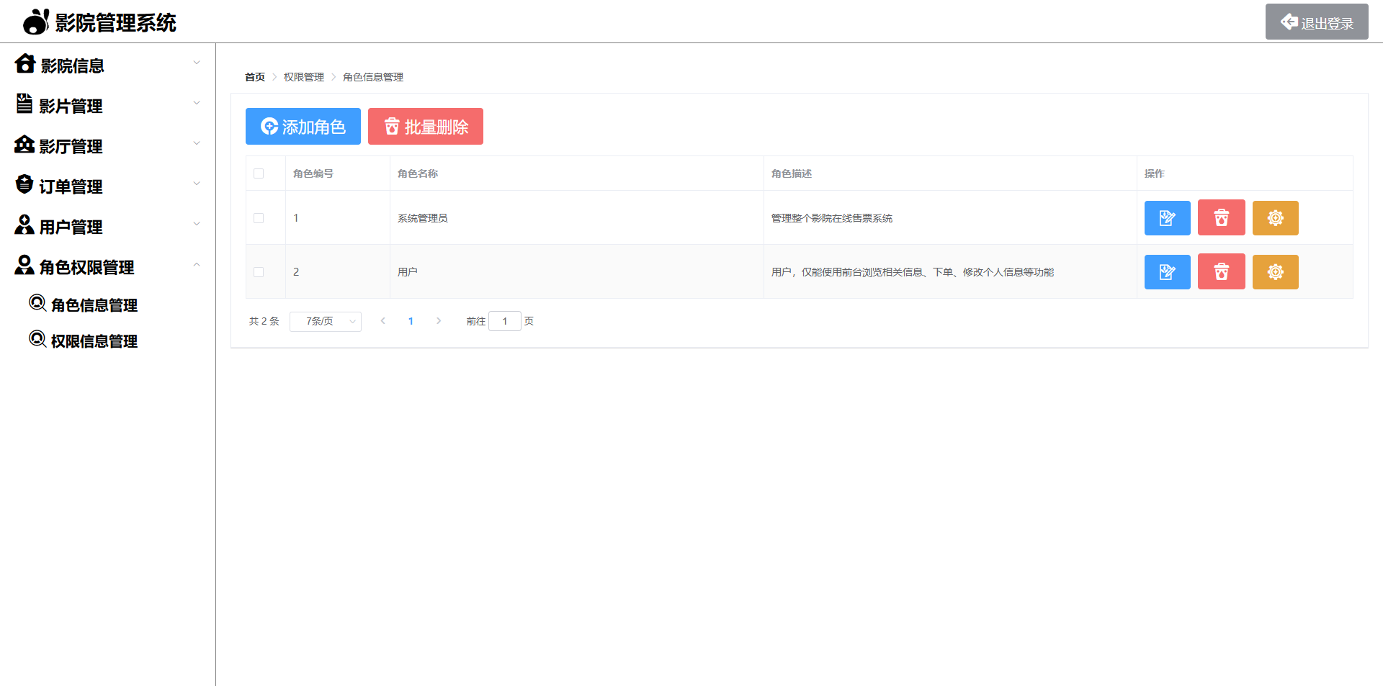Click the 影院管理系统 logo icon
Image resolution: width=1383 pixels, height=686 pixels.
pos(34,21)
